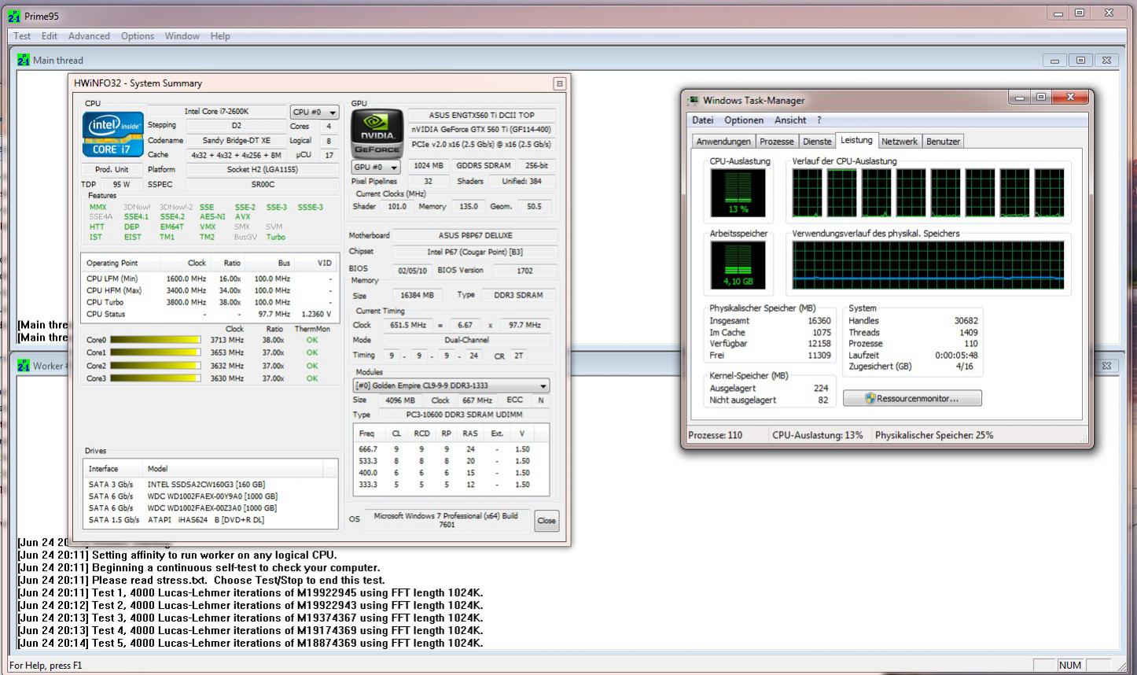The height and width of the screenshot is (675, 1137).
Task: Click the Core0 clock usage bar
Action: pyautogui.click(x=156, y=340)
